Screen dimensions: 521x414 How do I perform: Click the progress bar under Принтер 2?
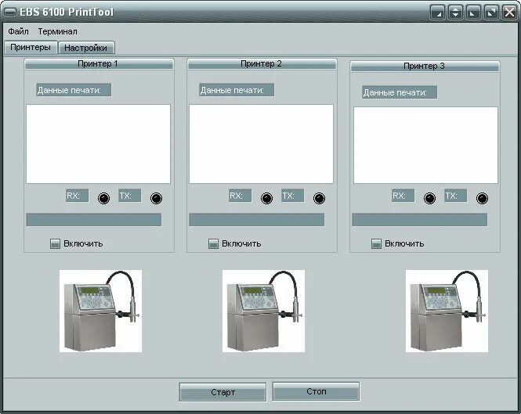click(256, 220)
